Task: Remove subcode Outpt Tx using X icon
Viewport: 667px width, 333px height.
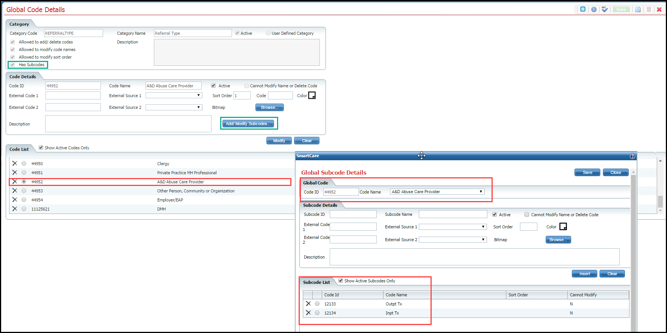Action: [308, 304]
